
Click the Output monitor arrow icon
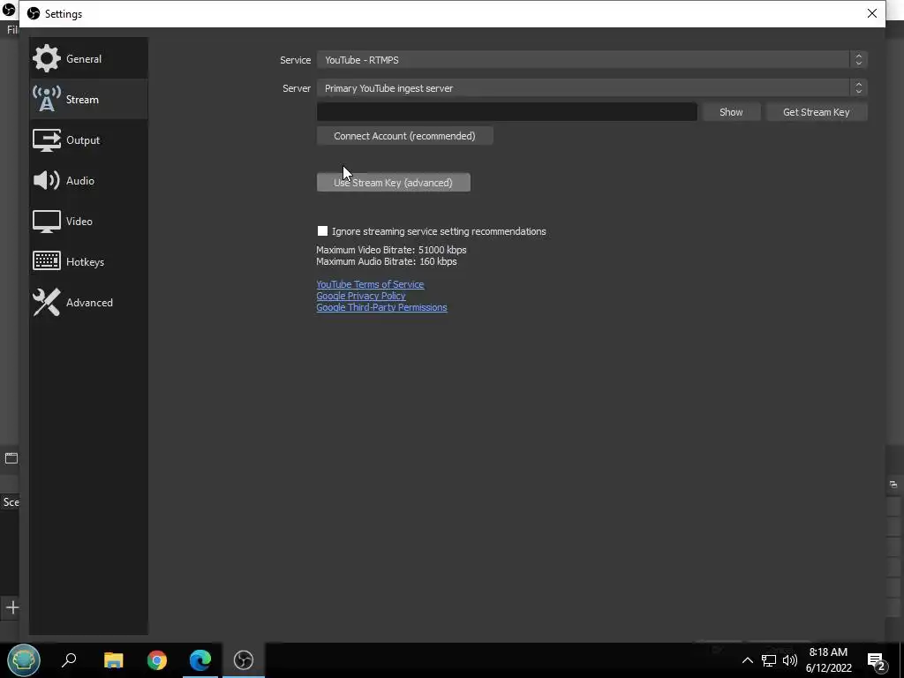pyautogui.click(x=46, y=140)
